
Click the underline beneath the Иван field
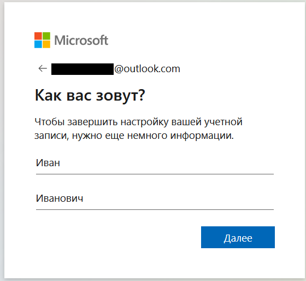(155, 174)
